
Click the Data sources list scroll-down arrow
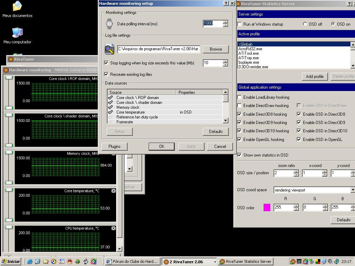(225, 121)
